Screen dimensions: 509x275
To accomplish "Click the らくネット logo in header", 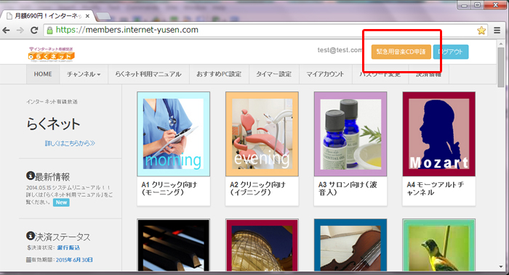I will [52, 54].
